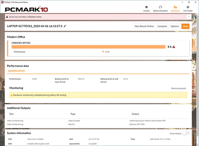
Task: Click 'Hardware monitoring is disabled' notice text
Action: [40, 95]
